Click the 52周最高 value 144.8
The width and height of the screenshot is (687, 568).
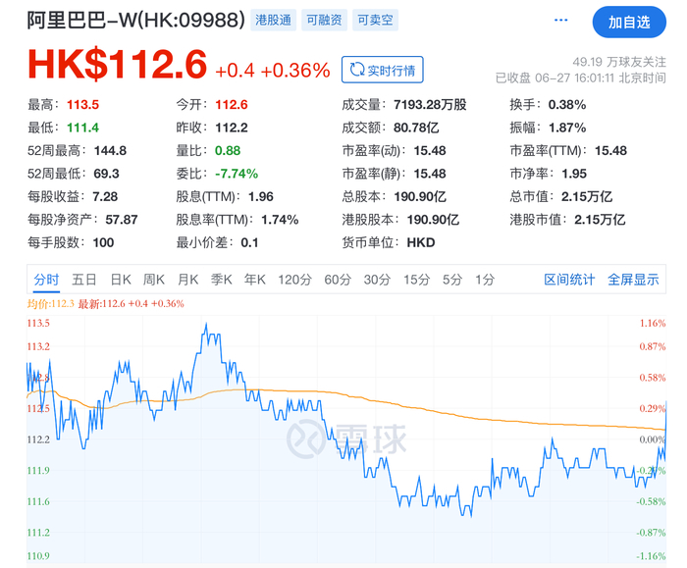(x=110, y=151)
